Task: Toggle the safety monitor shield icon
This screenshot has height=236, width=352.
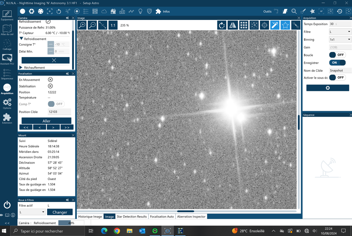Action: (149, 11)
